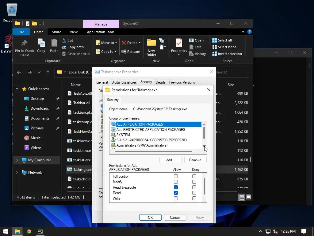Viewport: 314px width, 236px height.
Task: Open the File menu tab
Action: coord(21,32)
